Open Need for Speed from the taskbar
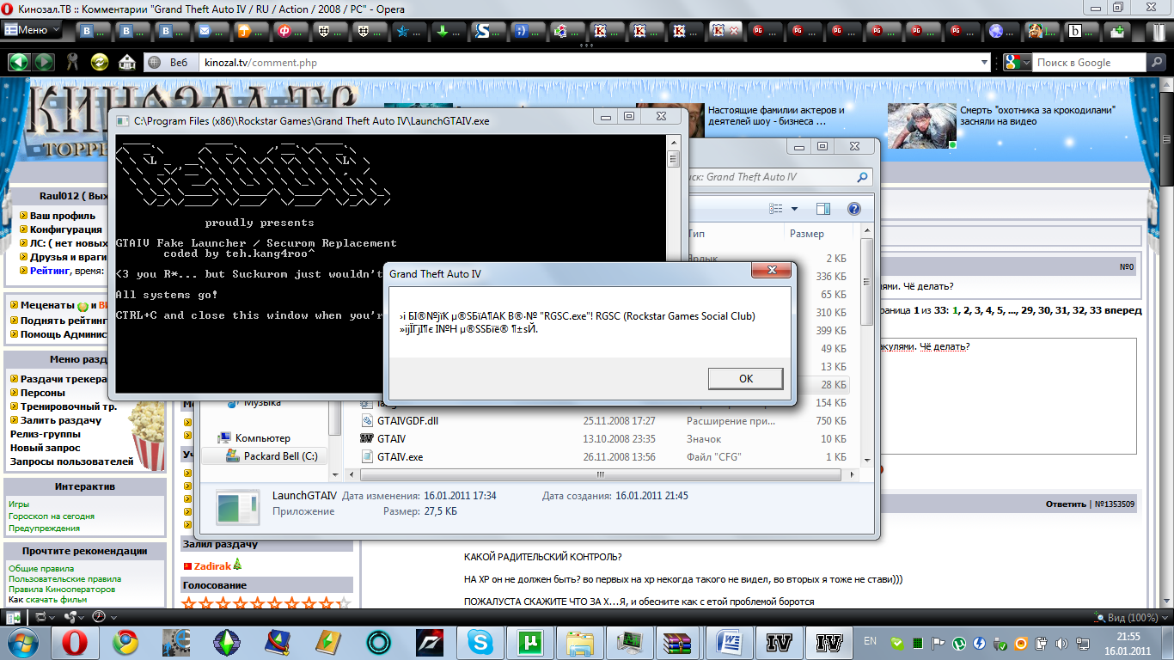The width and height of the screenshot is (1174, 660). tap(428, 642)
